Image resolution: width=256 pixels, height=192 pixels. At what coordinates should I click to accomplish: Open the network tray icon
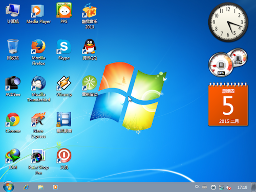(x=221, y=187)
